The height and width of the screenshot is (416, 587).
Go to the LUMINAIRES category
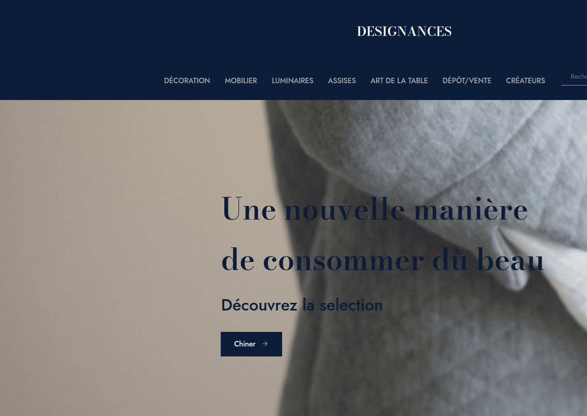(x=293, y=80)
